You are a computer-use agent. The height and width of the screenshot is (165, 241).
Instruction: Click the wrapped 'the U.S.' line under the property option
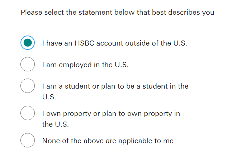click(55, 124)
